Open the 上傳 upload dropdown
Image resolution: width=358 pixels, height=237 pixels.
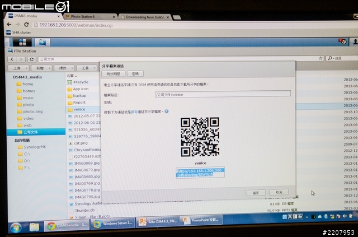tap(18, 68)
